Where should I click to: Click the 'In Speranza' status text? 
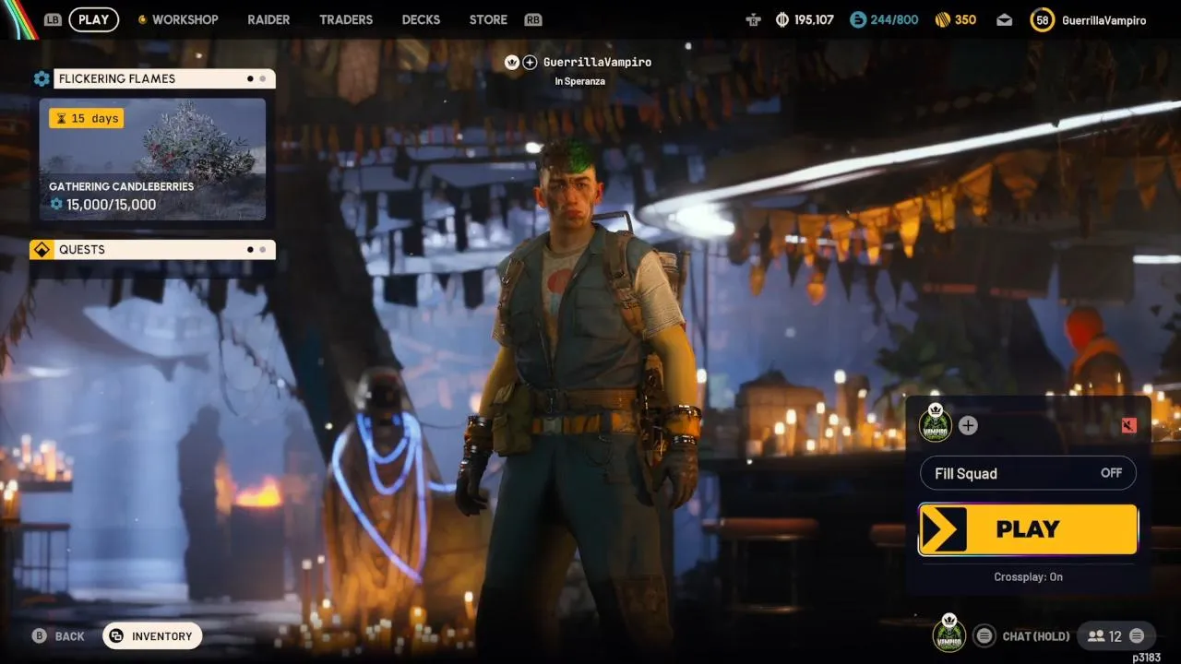[579, 81]
